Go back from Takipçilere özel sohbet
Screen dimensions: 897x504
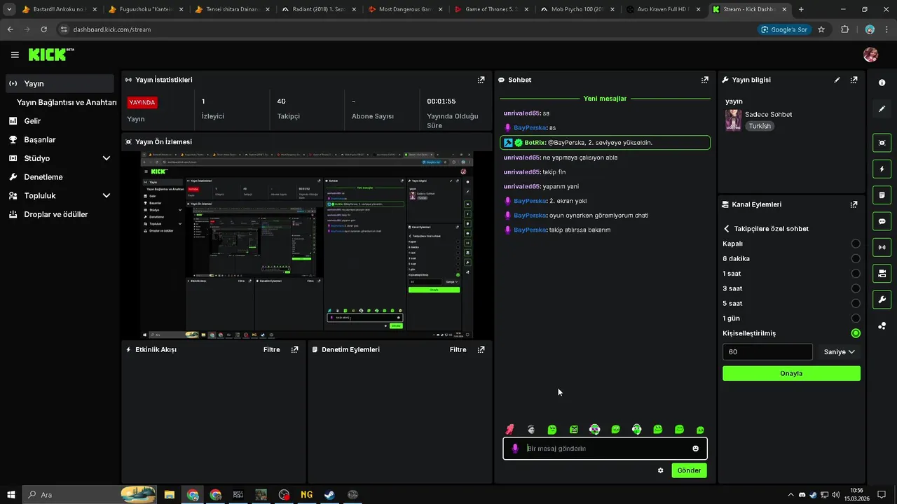[x=727, y=229]
